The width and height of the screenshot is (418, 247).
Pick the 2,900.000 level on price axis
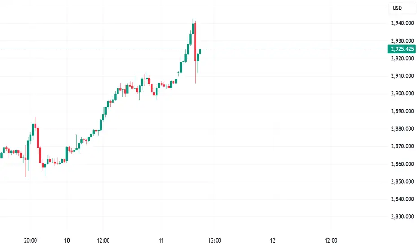[402, 93]
